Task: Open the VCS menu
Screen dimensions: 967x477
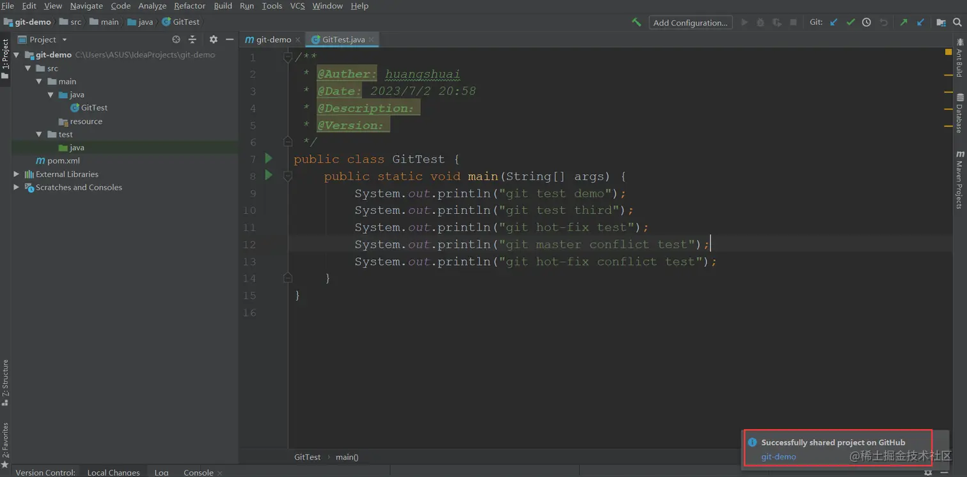Action: (297, 6)
